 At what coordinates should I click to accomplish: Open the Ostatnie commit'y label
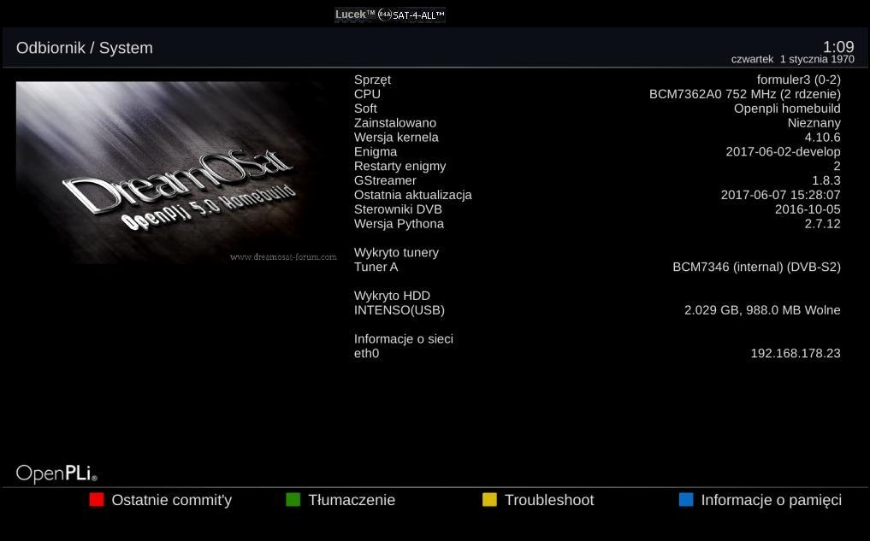pos(171,500)
